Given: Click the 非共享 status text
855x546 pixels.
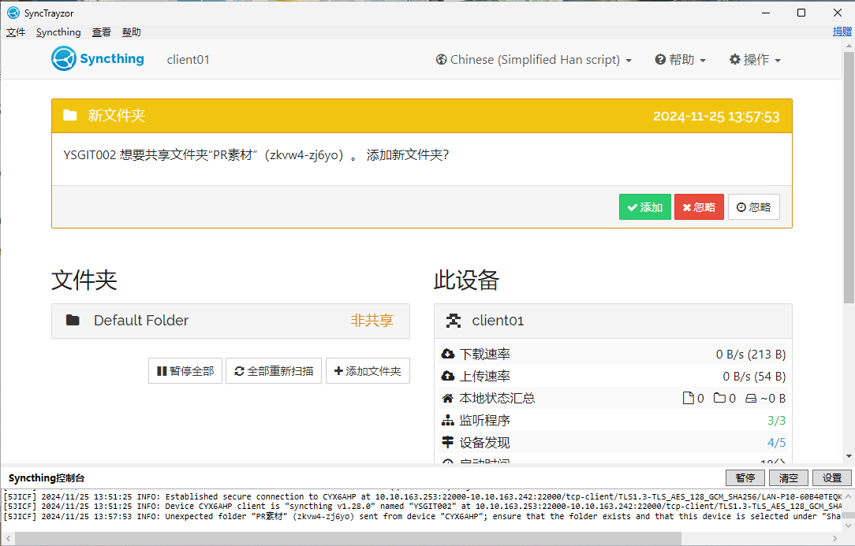Looking at the screenshot, I should coord(371,321).
